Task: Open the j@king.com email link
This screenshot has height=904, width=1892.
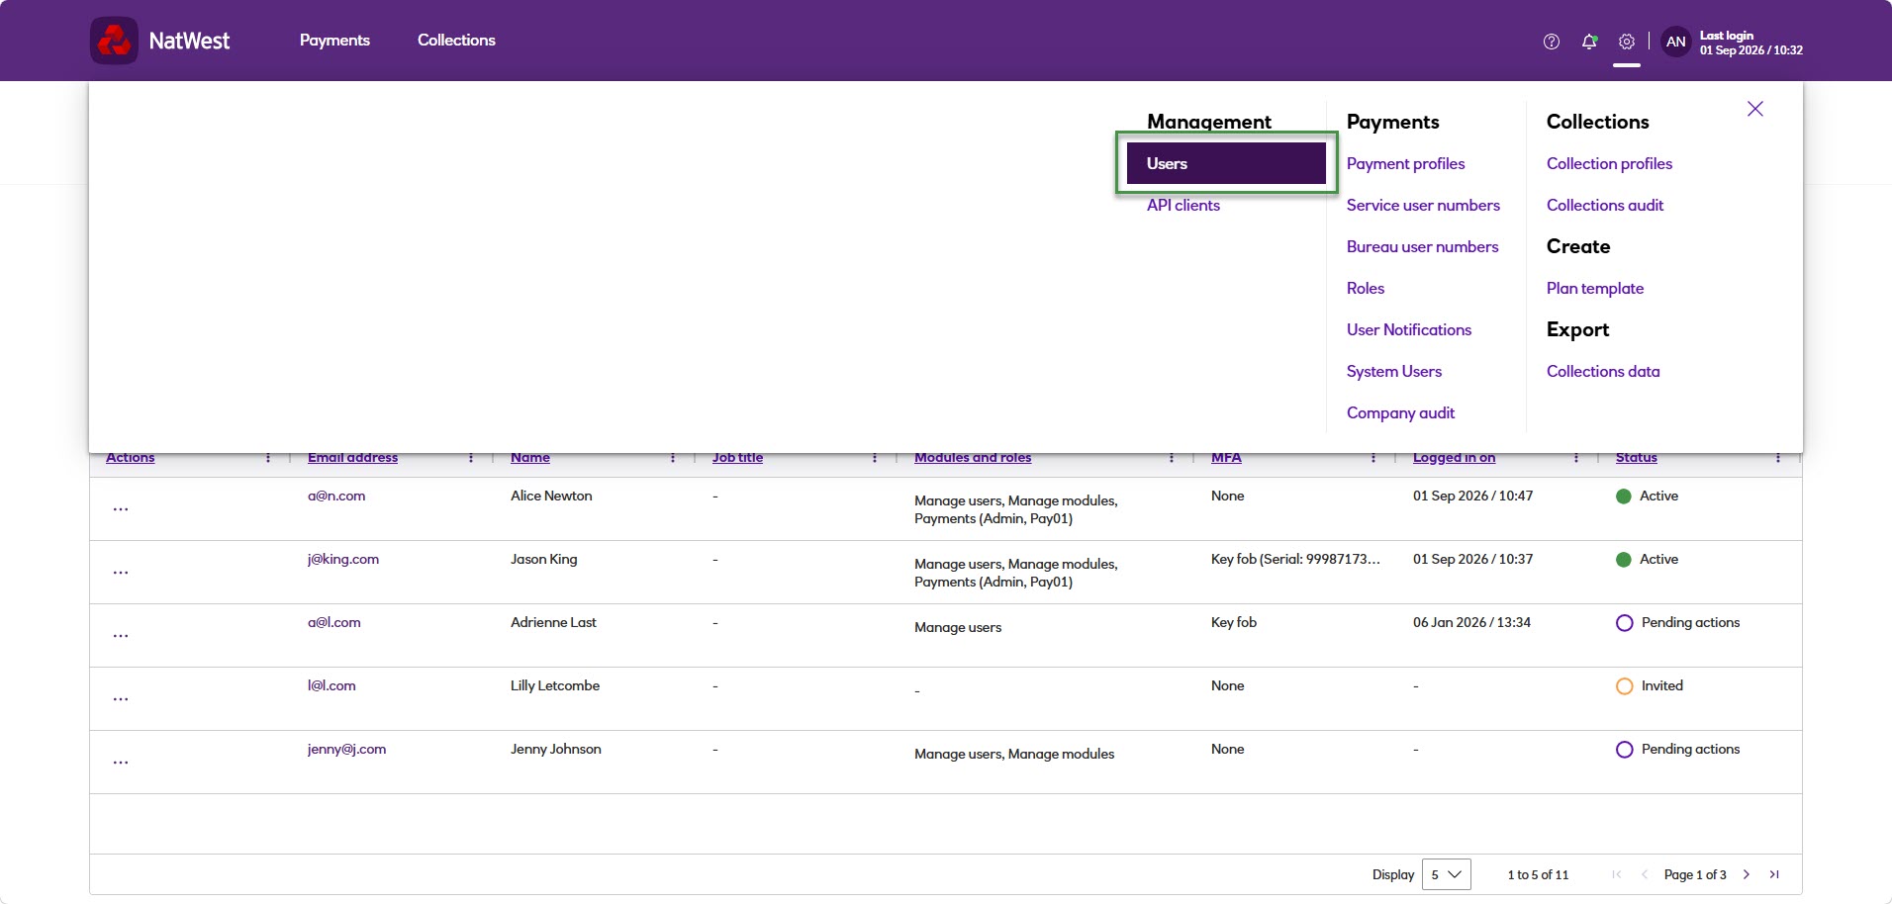Action: 343,559
